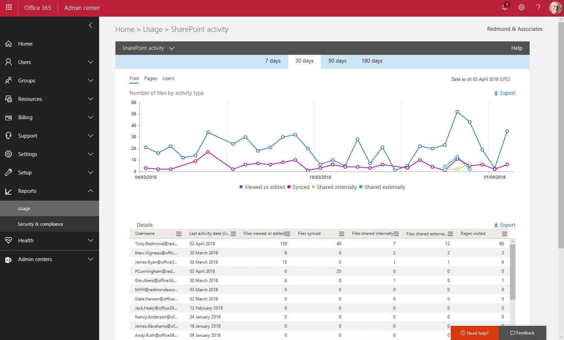Collapse the Reports menu chevron
The image size is (564, 340).
pyautogui.click(x=91, y=191)
